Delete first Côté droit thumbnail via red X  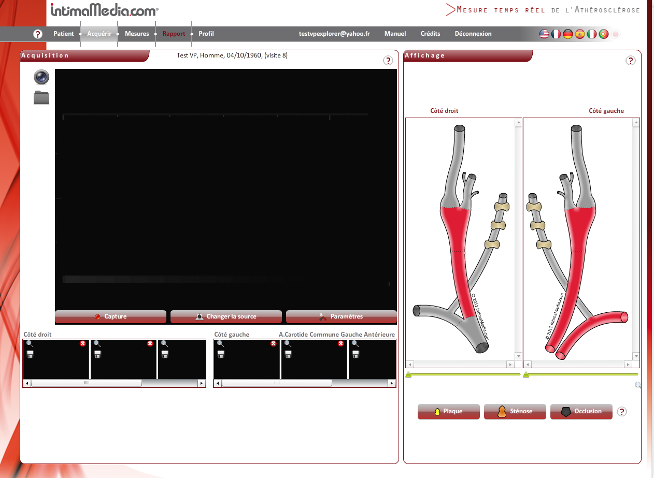pos(83,344)
